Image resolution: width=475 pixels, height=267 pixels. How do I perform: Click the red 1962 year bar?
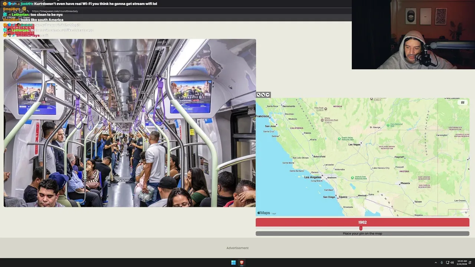coord(363,222)
